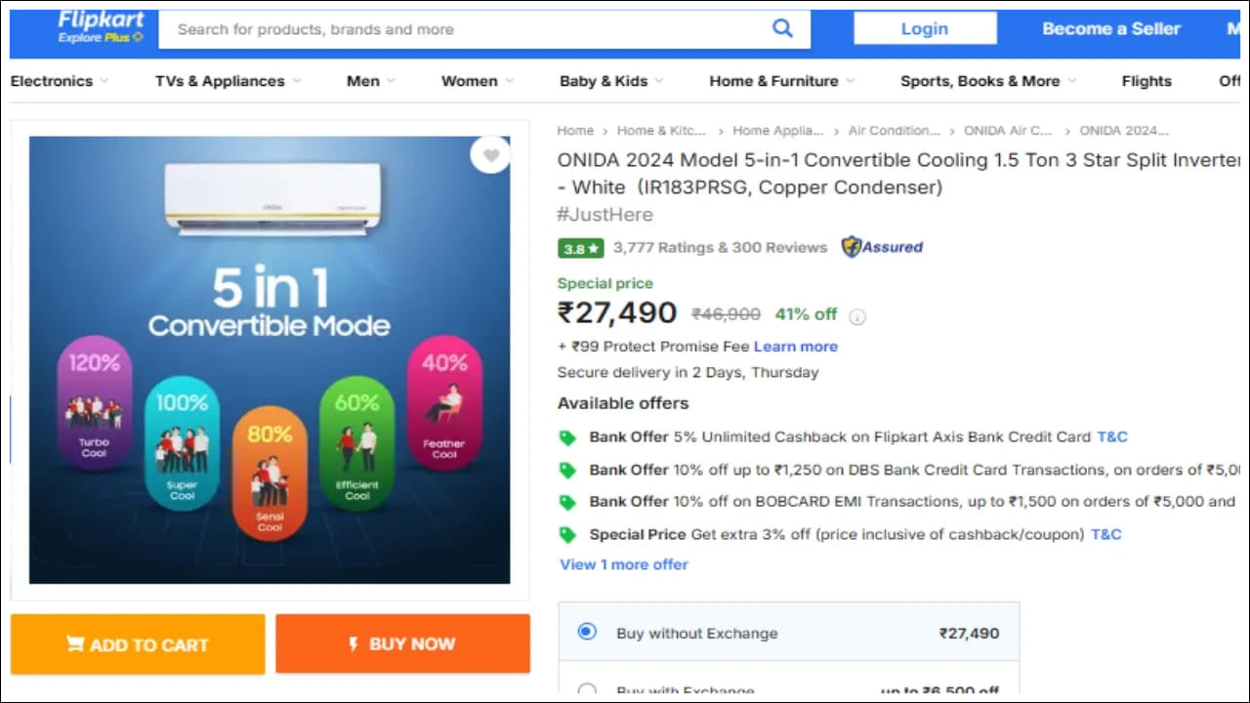1250x703 pixels.
Task: Go to Become a Seller
Action: [1111, 28]
